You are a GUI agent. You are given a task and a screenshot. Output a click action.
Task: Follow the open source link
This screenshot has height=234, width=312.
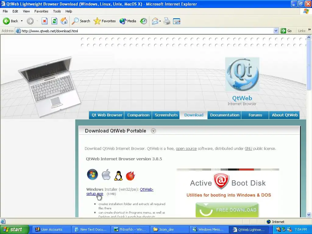pos(186,149)
